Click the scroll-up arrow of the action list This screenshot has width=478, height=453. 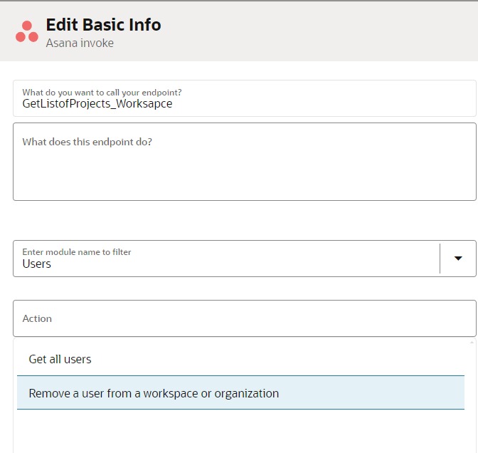[471, 343]
